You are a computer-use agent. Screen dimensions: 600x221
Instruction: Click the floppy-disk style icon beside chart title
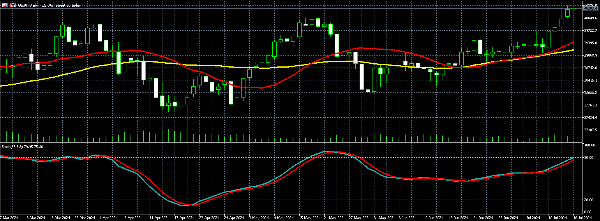[x=13, y=5]
